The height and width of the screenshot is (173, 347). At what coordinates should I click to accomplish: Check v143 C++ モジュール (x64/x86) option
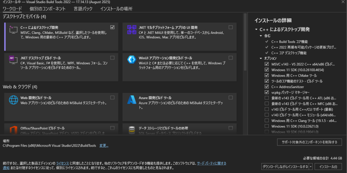pos(267,115)
